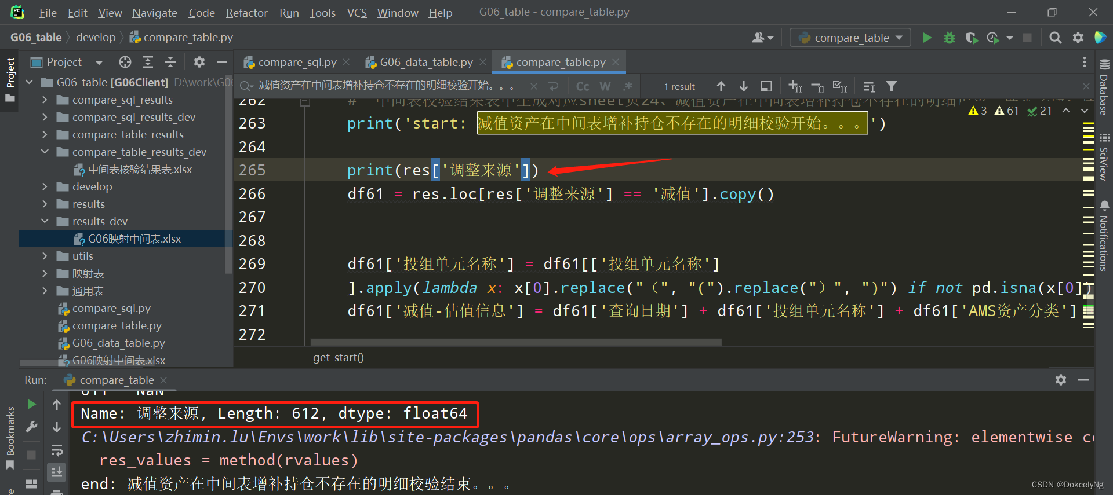Open editor tabs more-options kebab menu
The image size is (1113, 495).
(x=1085, y=62)
